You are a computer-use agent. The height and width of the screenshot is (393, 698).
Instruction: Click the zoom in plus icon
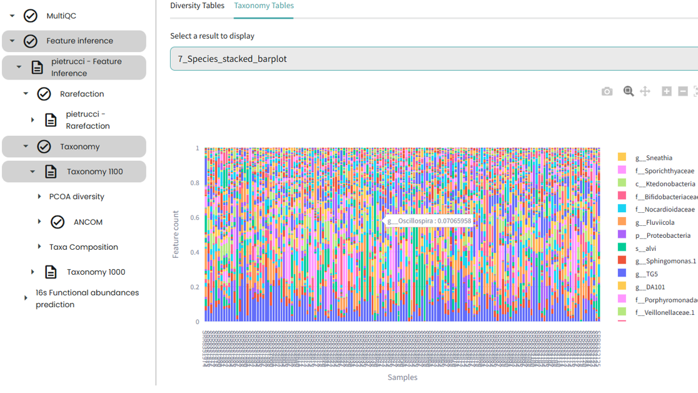[x=667, y=91]
